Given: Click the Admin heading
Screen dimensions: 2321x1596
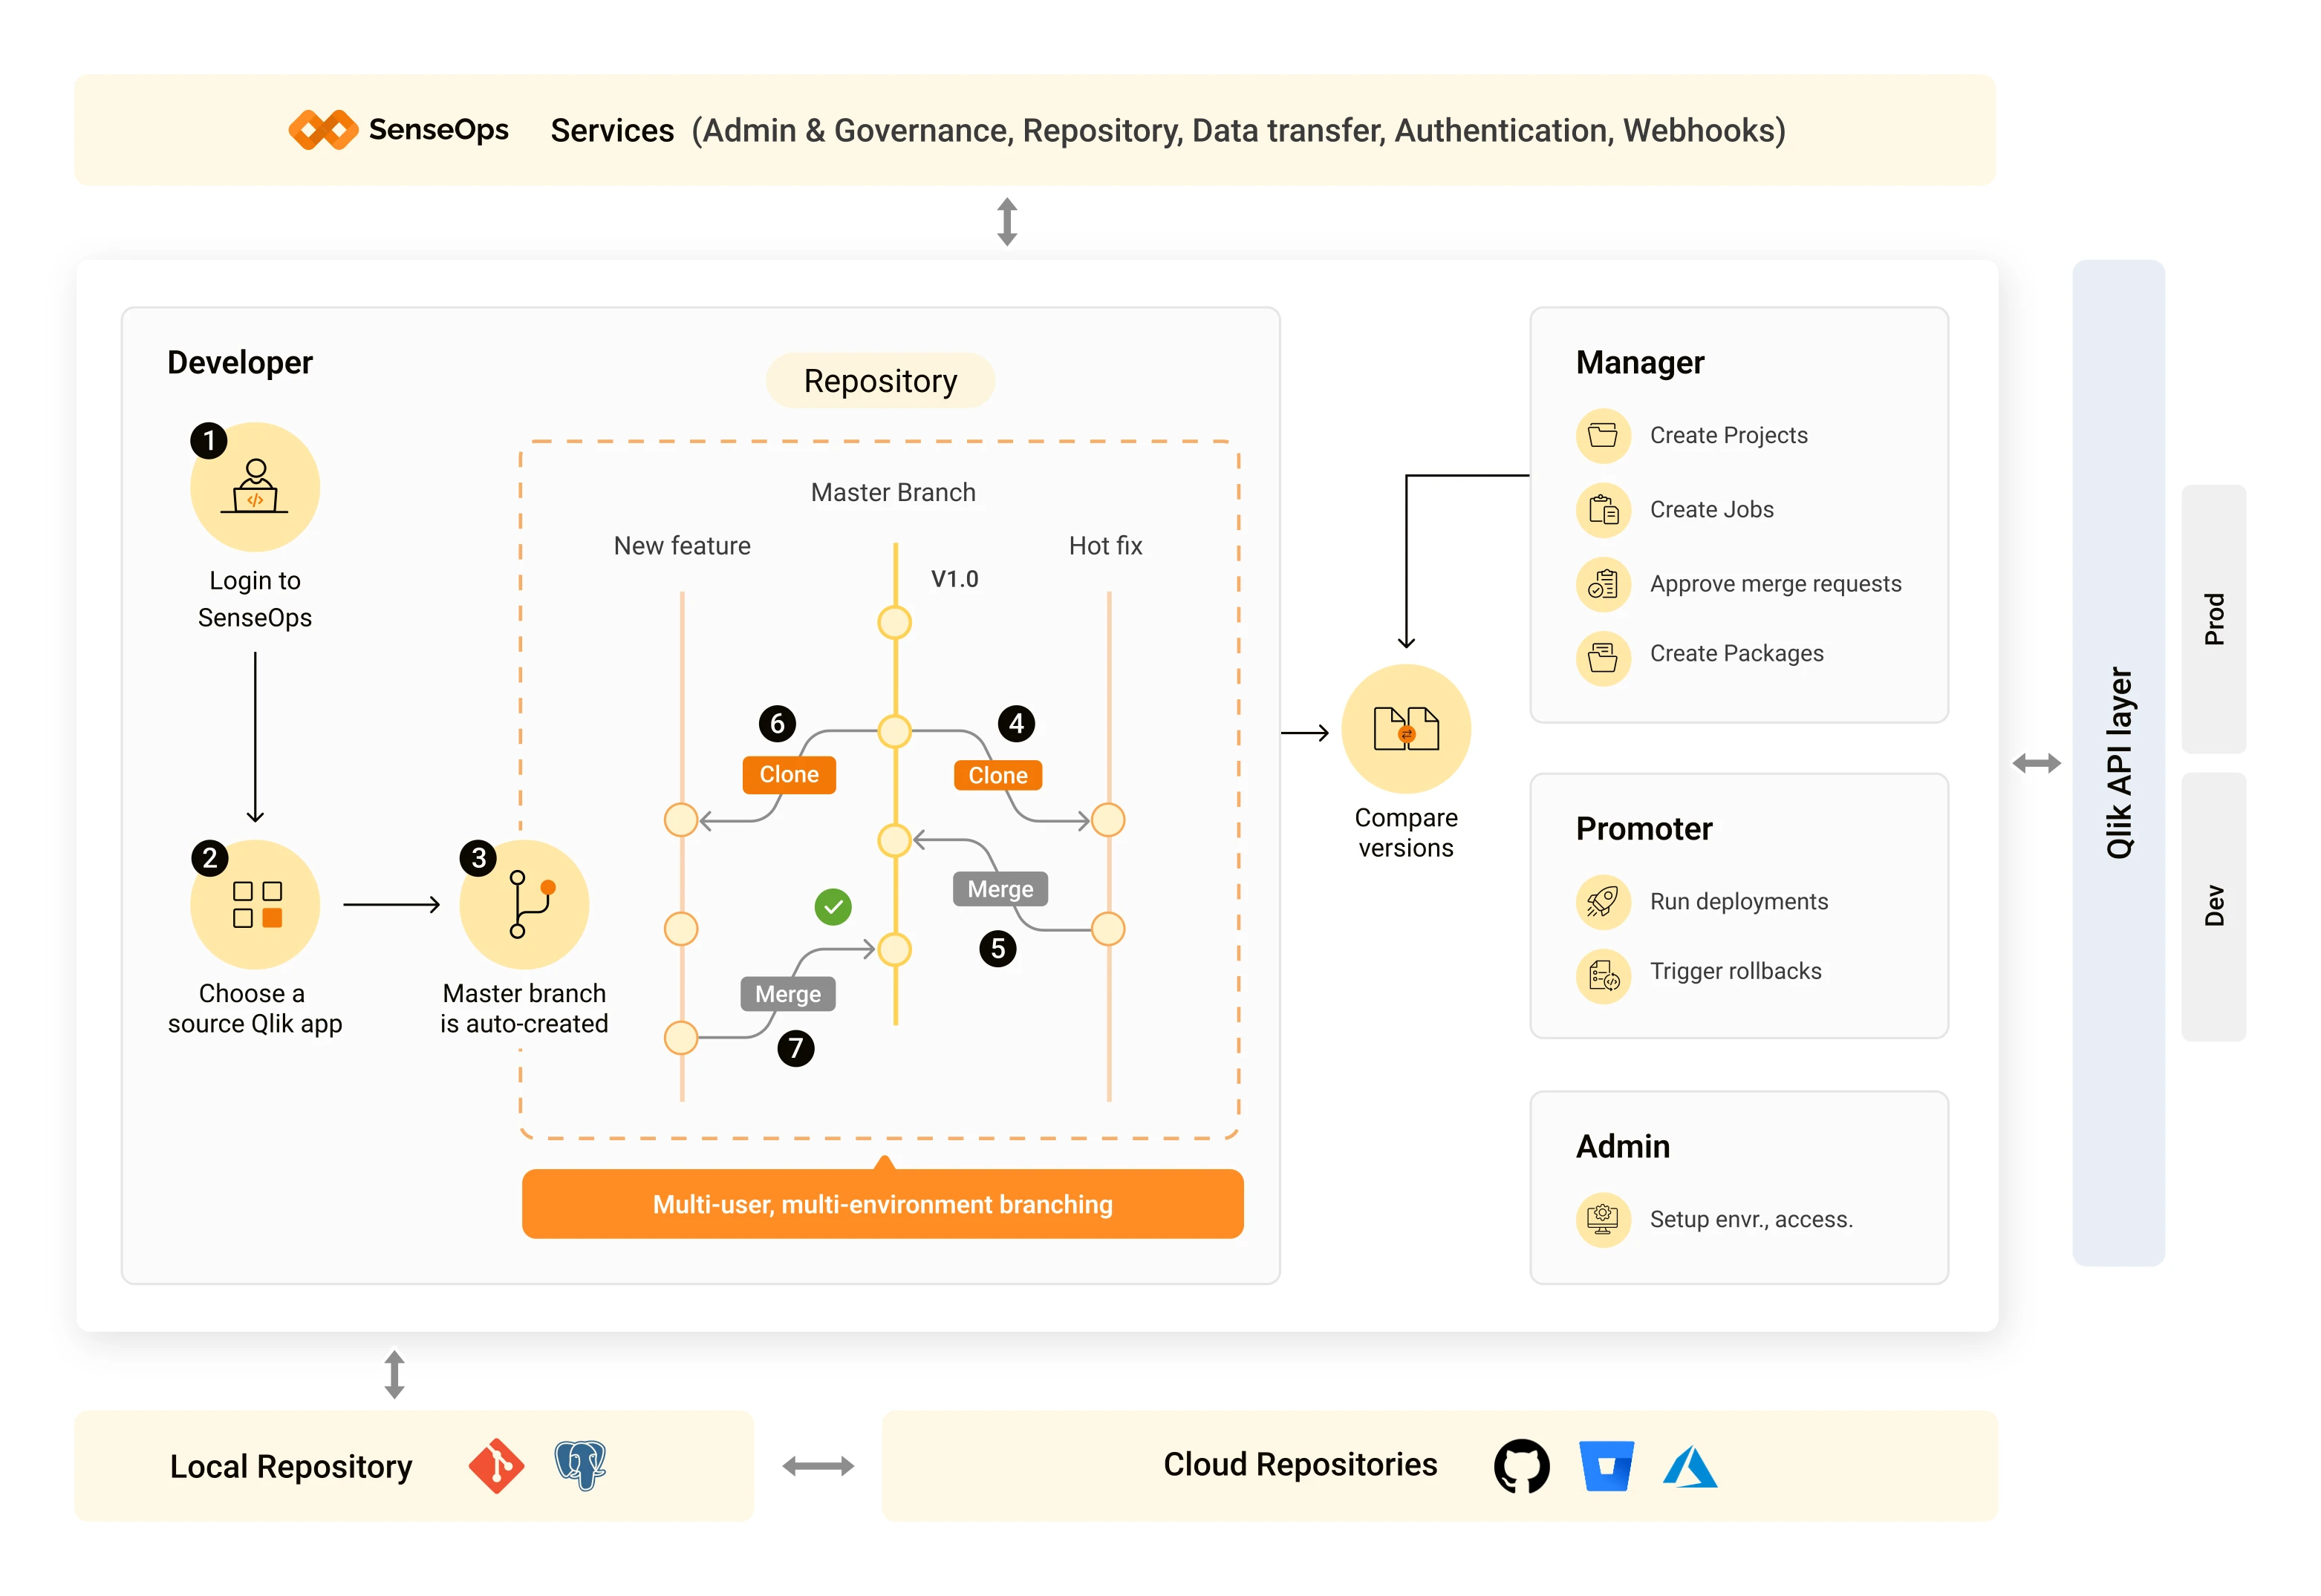Looking at the screenshot, I should (1623, 1147).
